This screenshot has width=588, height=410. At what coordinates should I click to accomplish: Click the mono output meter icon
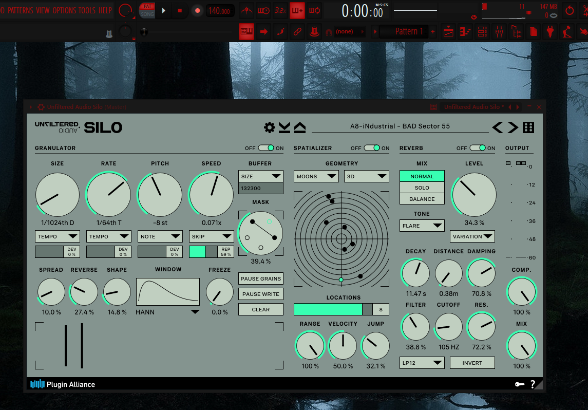[508, 163]
